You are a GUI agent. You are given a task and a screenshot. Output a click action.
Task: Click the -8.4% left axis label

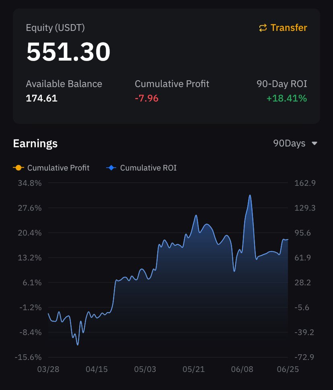coord(31,332)
